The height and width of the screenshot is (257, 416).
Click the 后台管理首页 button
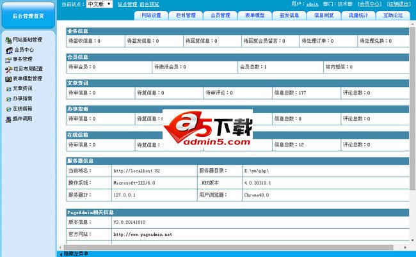click(28, 15)
